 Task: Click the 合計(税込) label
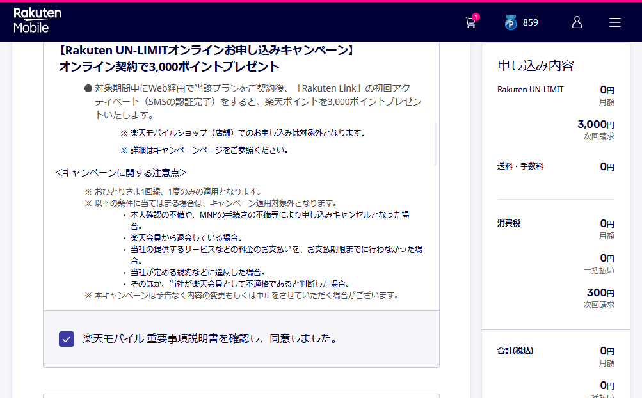click(x=515, y=351)
